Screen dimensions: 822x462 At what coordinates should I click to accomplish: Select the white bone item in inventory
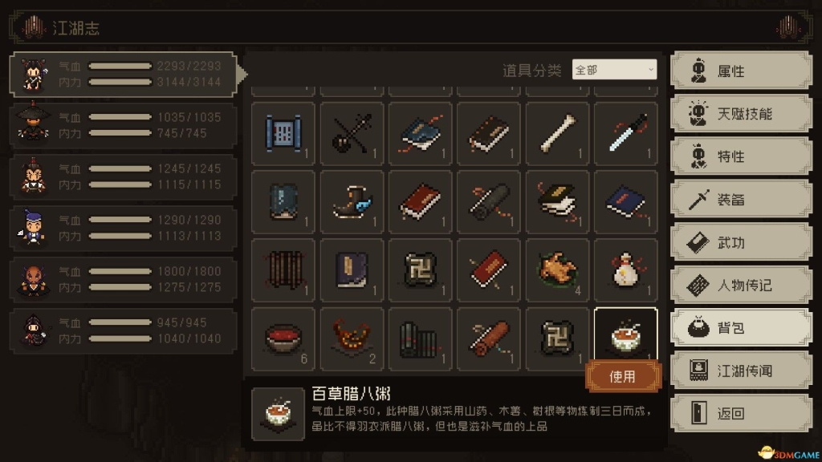557,134
